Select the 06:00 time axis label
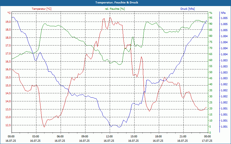231x144 pixels. 61,136
